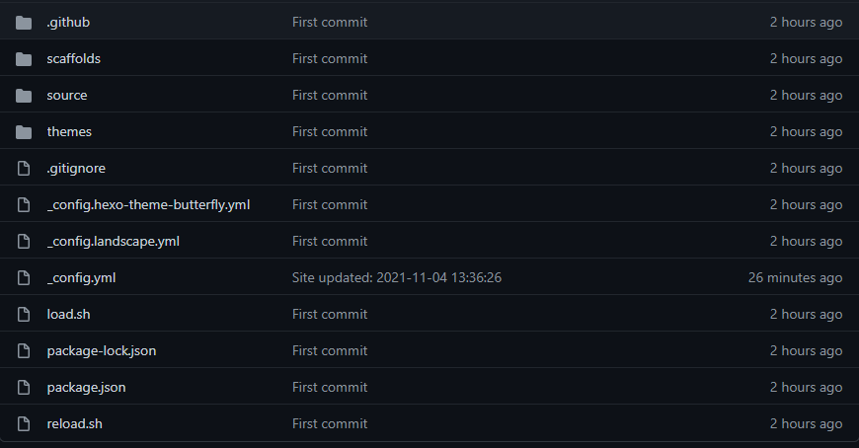Click the .github folder icon
Screen dimensions: 859x448
pos(24,23)
